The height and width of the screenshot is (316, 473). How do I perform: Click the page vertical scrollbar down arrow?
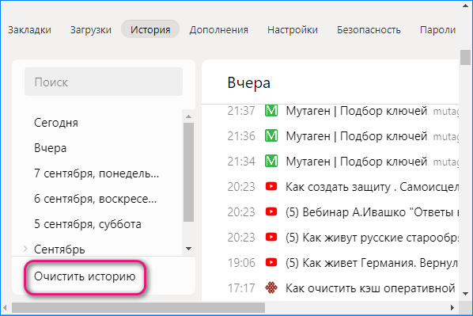[x=466, y=294]
